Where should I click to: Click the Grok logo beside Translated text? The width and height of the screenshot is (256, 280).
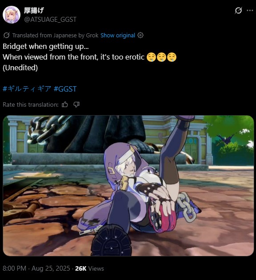(x=6, y=35)
